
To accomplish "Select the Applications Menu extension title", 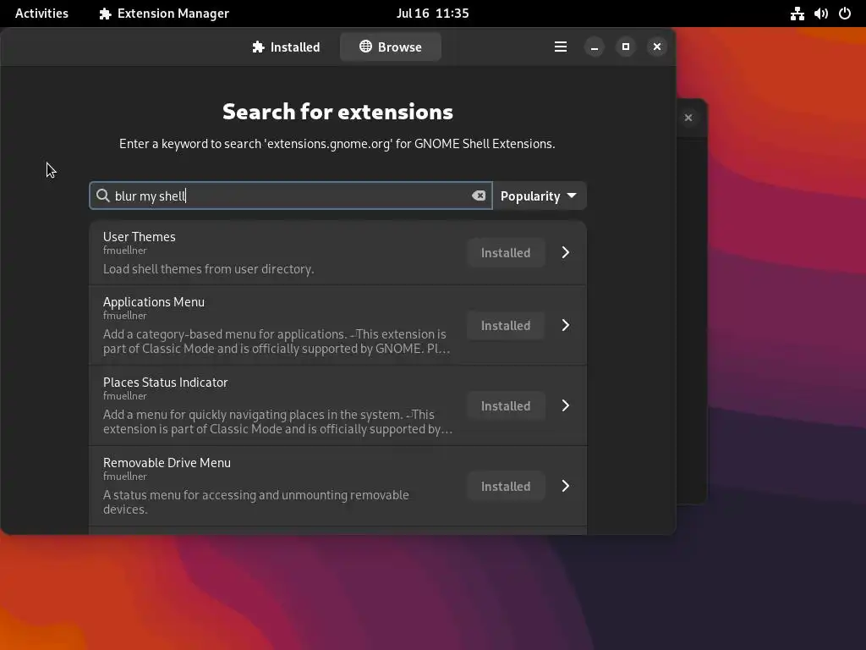I will point(154,302).
